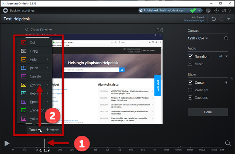
Task: Choose Copy in the tools menu
Action: point(34,51)
